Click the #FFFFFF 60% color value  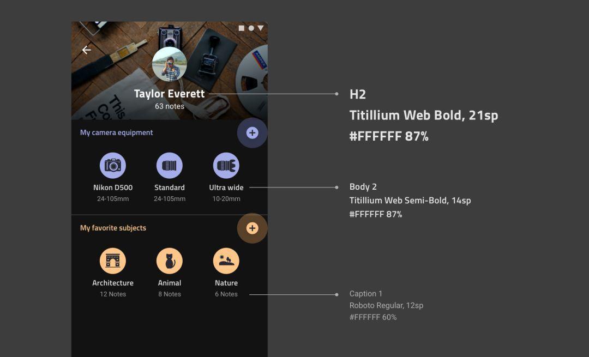(x=373, y=317)
